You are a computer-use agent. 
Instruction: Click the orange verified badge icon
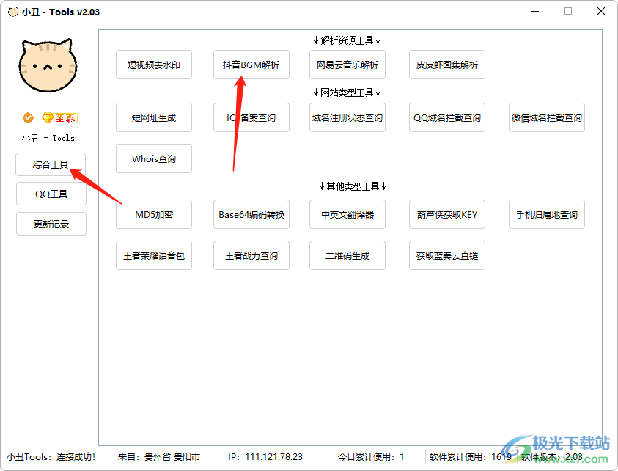click(x=28, y=117)
